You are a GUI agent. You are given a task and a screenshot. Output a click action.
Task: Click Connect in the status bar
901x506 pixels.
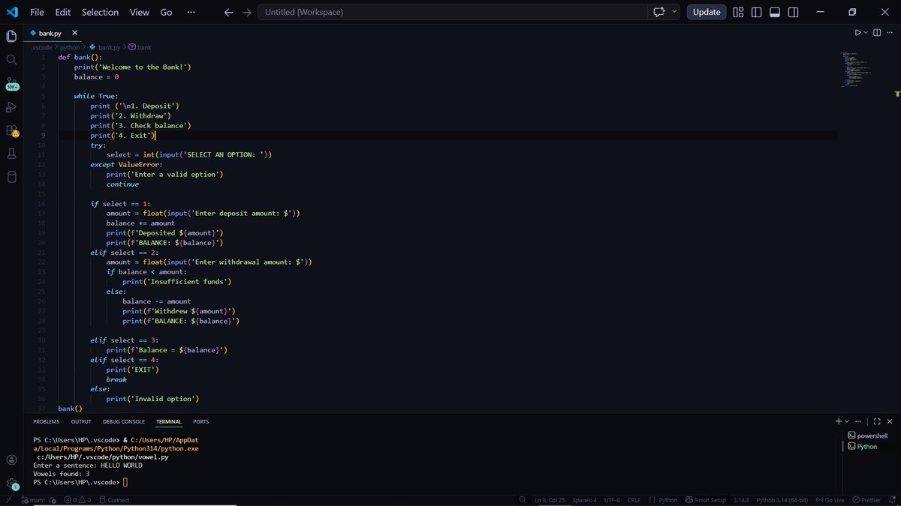[113, 500]
